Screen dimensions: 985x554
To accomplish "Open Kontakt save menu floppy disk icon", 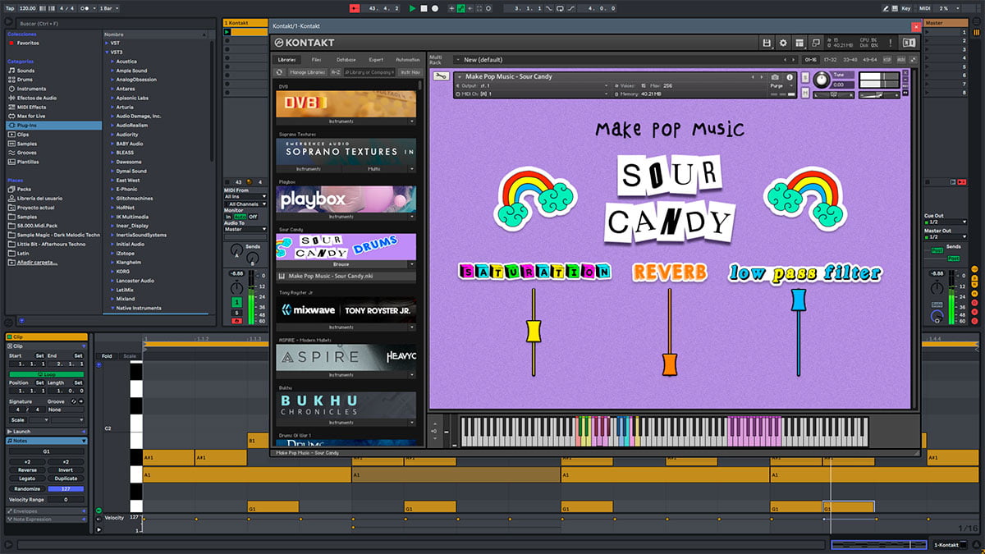I will [x=766, y=43].
